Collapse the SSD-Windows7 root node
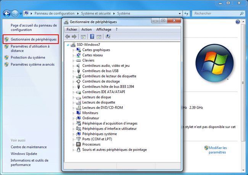The width and height of the screenshot is (248, 175). pos(68,45)
